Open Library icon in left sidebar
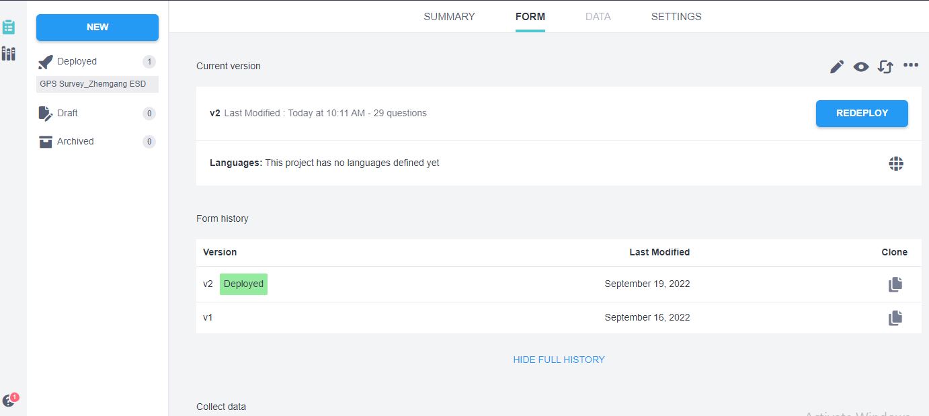The height and width of the screenshot is (416, 929). 9,54
